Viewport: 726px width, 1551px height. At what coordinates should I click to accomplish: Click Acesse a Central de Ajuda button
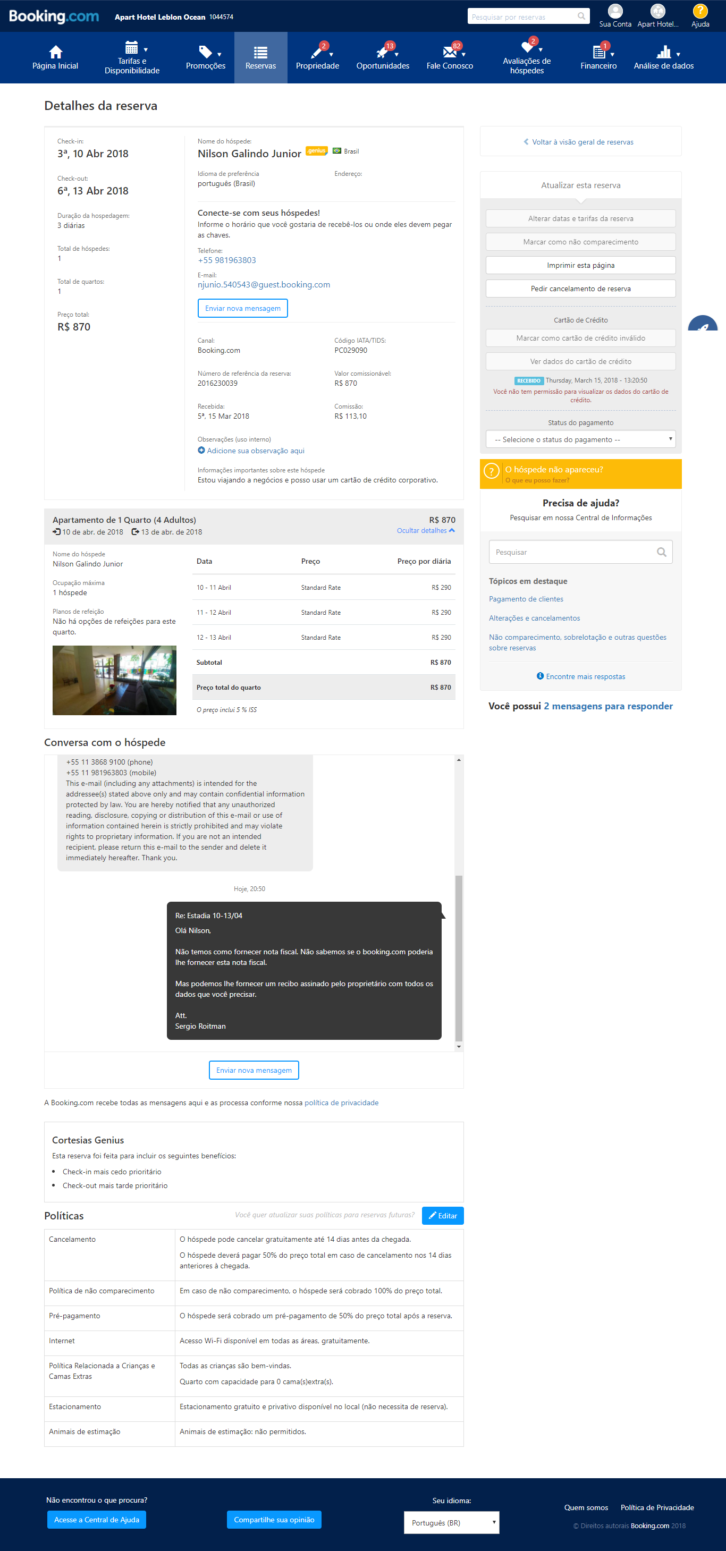point(96,1519)
